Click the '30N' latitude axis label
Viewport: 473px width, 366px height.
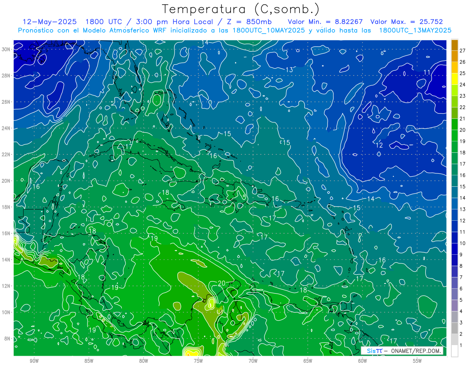tap(6, 49)
